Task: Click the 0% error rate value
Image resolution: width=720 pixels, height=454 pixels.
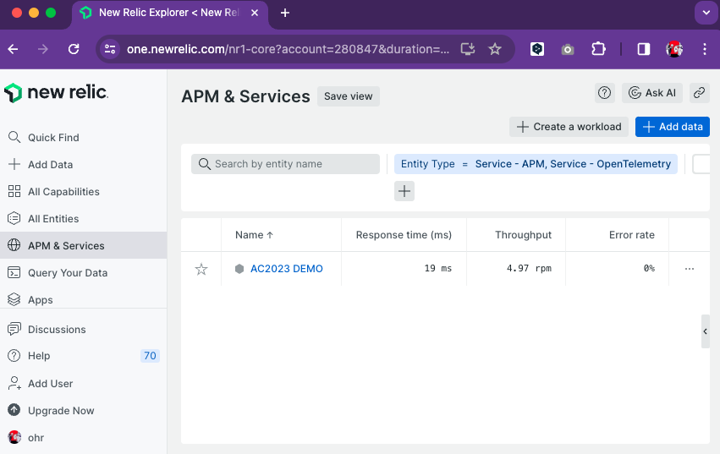Action: (x=649, y=269)
